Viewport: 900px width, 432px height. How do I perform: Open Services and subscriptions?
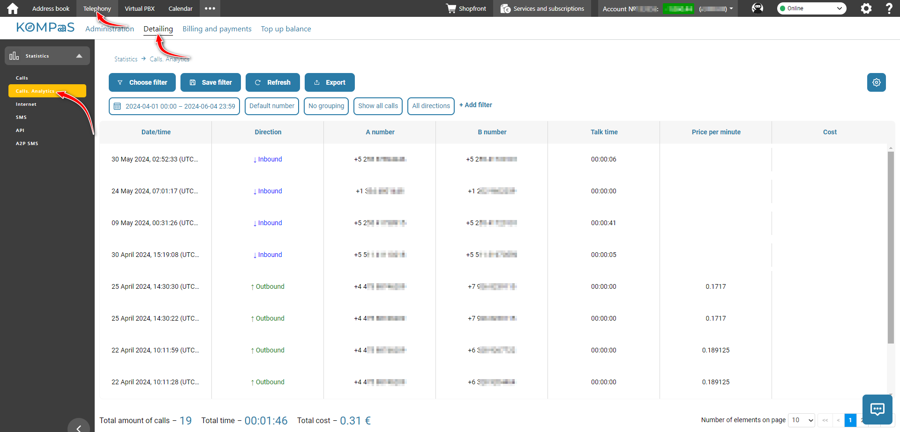[x=542, y=8]
